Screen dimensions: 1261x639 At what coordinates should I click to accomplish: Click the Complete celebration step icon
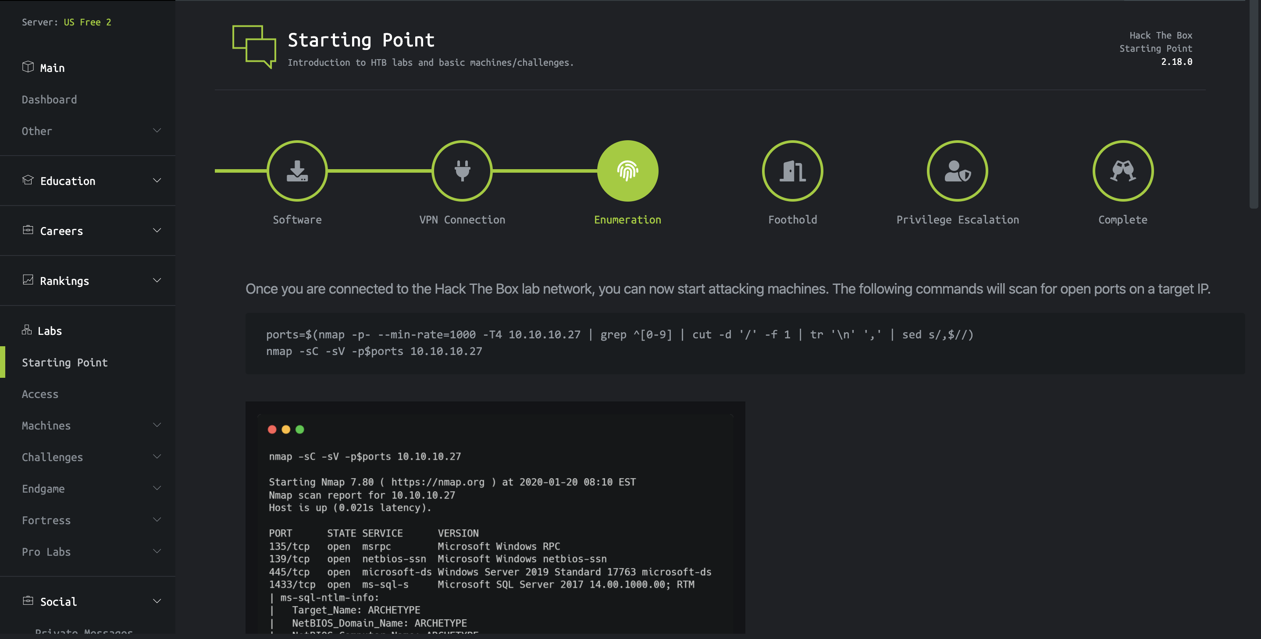coord(1122,171)
